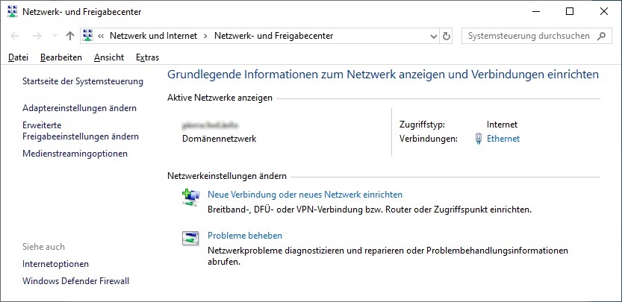Click the troubleshoot problems icon
Viewport: 622px width, 302px height.
point(190,238)
